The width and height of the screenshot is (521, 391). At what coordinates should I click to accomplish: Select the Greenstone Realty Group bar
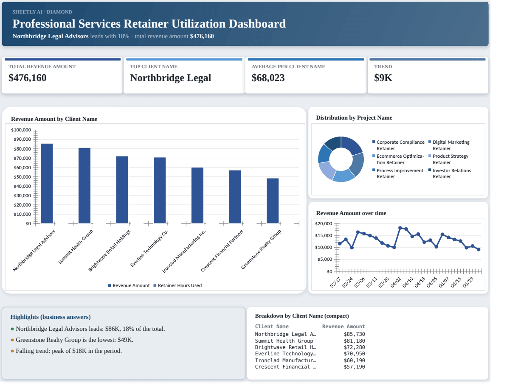pyautogui.click(x=273, y=201)
